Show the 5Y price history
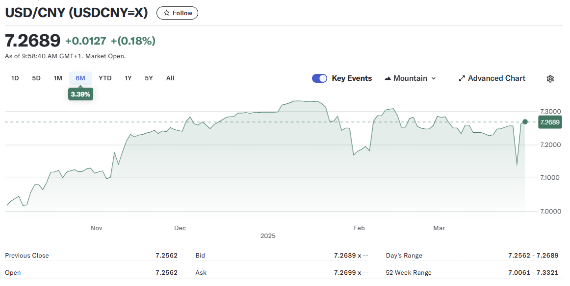 149,78
